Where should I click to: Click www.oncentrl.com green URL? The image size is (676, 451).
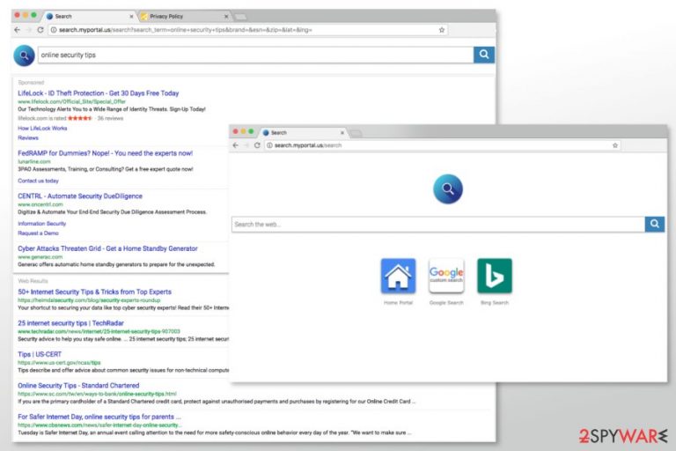pyautogui.click(x=40, y=204)
